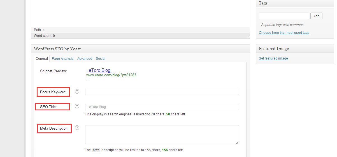Collapse the Tags panel header
This screenshot has width=337, height=157.
pos(295,3)
